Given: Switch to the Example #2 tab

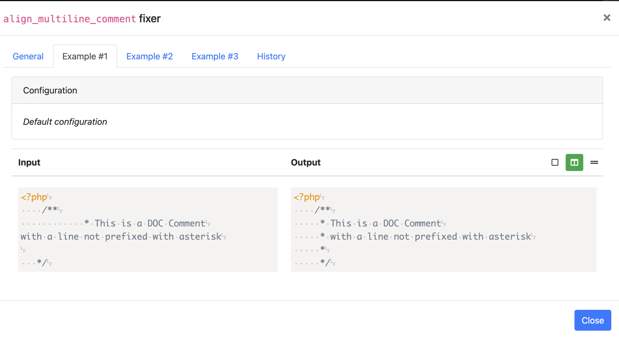Looking at the screenshot, I should click(150, 56).
